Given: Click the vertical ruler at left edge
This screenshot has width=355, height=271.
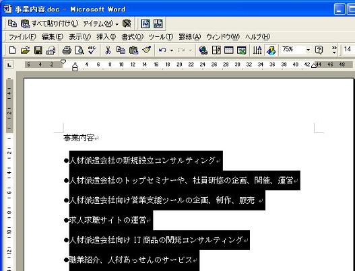Looking at the screenshot, I should [x=9, y=174].
